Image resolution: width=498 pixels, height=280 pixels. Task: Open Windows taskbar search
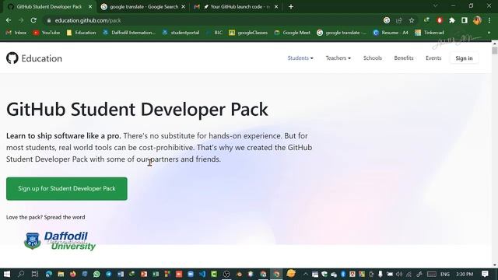coord(21,274)
